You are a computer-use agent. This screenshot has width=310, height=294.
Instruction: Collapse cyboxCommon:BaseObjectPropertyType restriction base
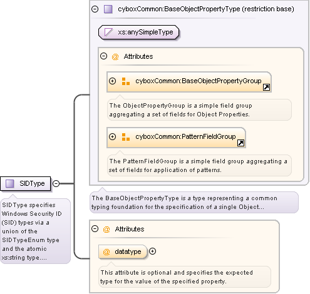point(95,9)
